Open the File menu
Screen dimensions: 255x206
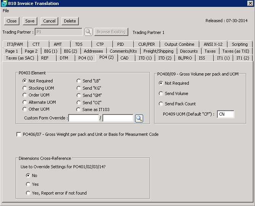pos(6,11)
